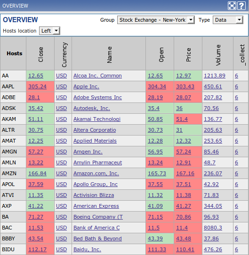
Task: Open the Type dropdown set to Data
Action: coord(228,20)
